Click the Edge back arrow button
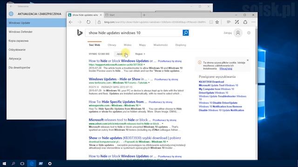Image resolution: width=298 pixels, height=167 pixels. (71, 22)
